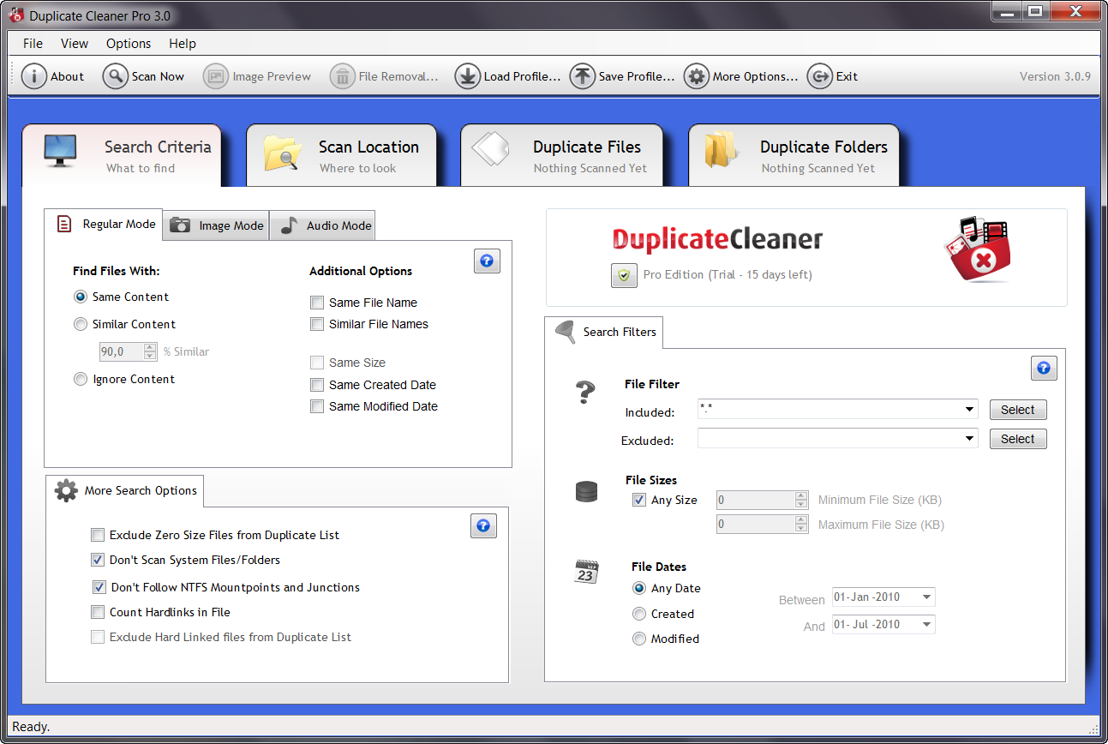Enable Count Hardlinks in File checkbox
1108x744 pixels.
click(x=98, y=612)
